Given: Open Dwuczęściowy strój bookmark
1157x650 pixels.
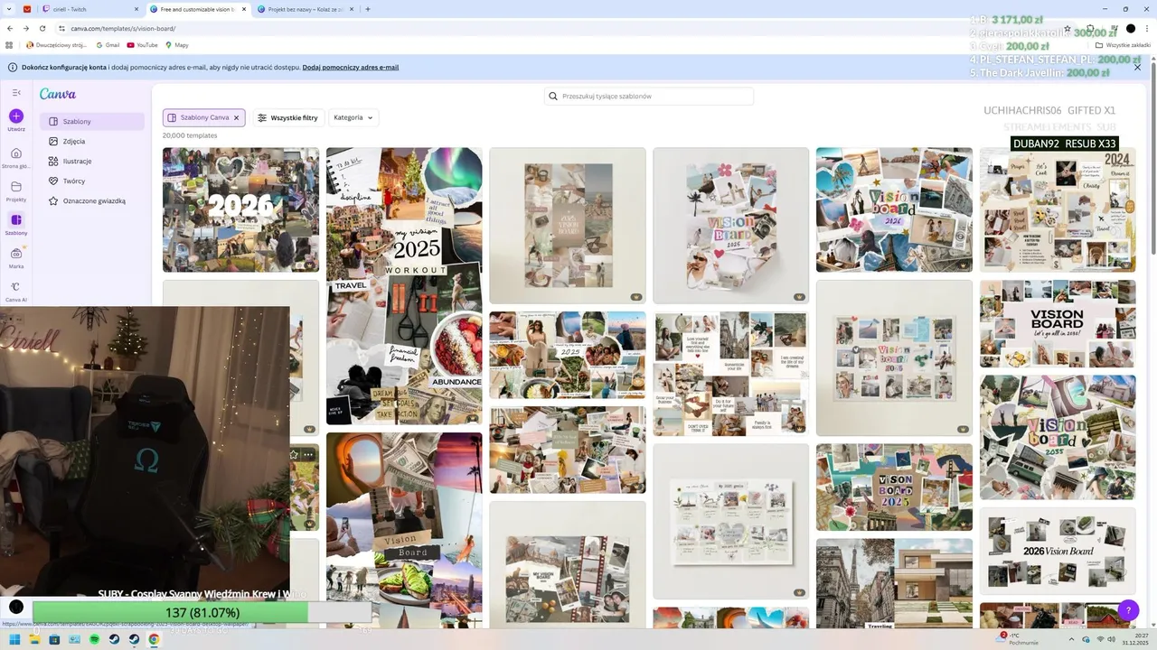Looking at the screenshot, I should pos(56,44).
